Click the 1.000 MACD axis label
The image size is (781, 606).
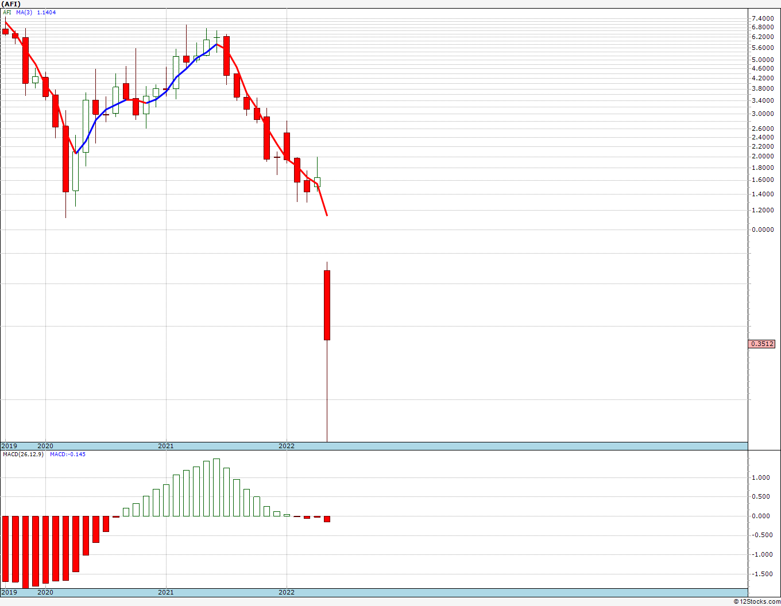tap(761, 477)
